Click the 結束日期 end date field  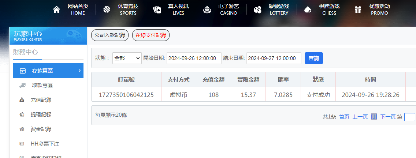[x=274, y=58]
